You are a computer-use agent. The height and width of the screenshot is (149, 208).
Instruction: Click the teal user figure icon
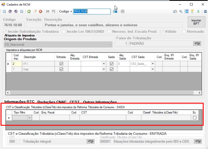coord(198,12)
